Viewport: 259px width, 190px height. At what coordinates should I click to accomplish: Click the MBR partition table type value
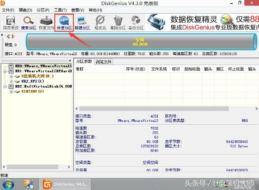coord(245,120)
